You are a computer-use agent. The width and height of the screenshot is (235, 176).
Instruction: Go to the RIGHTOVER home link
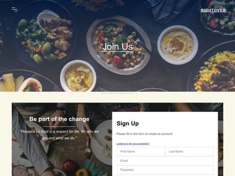(x=213, y=10)
